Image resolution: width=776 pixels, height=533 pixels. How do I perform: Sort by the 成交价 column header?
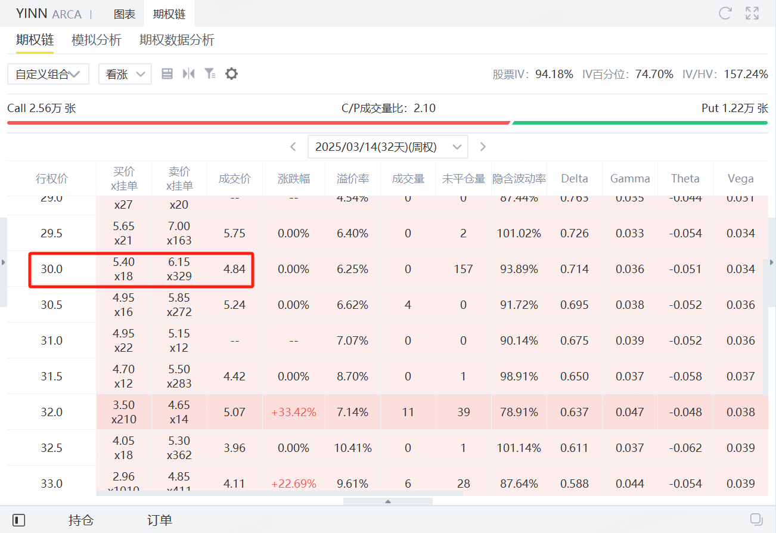[235, 178]
